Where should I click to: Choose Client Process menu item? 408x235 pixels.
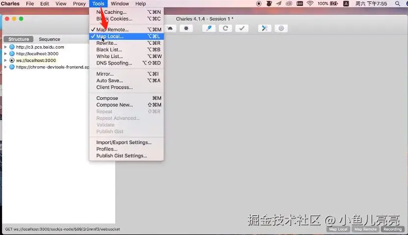[x=127, y=88]
